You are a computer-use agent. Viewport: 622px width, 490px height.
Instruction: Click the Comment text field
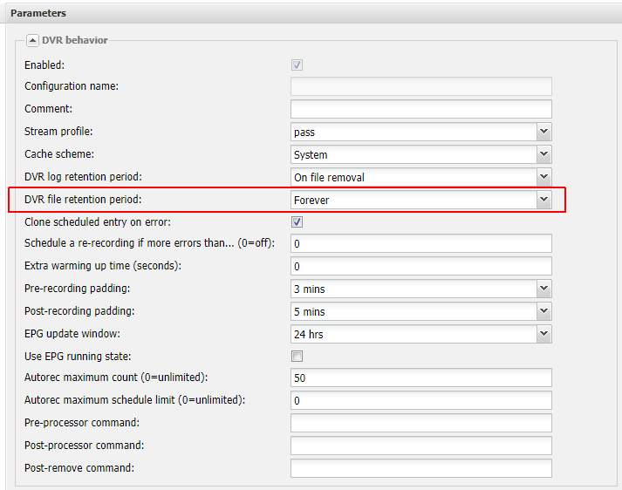point(420,109)
